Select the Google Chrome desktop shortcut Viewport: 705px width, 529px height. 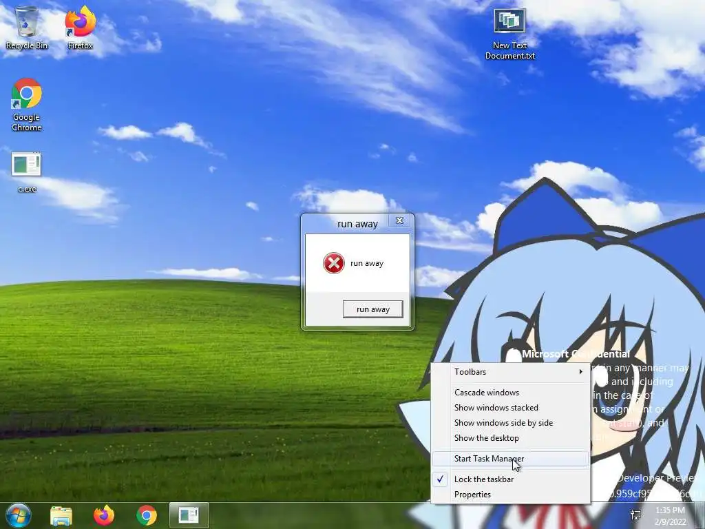pyautogui.click(x=27, y=105)
